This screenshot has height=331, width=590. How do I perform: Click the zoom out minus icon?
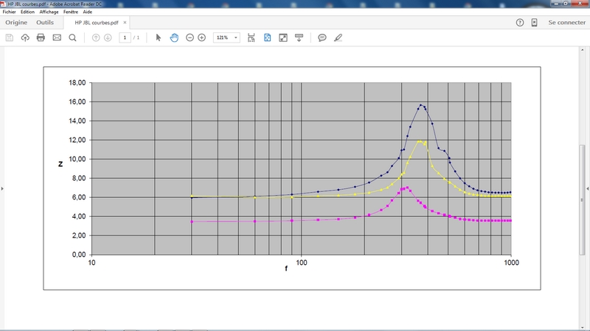tap(190, 38)
